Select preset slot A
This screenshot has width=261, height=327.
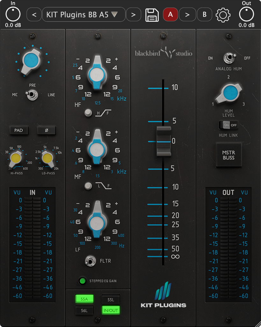click(x=170, y=14)
